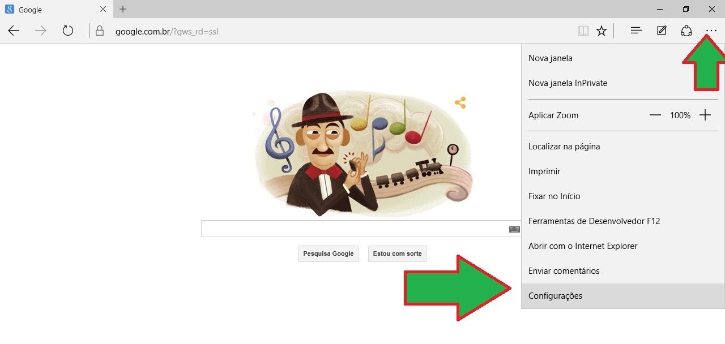
Task: Click the Share icon in toolbar
Action: pyautogui.click(x=686, y=31)
